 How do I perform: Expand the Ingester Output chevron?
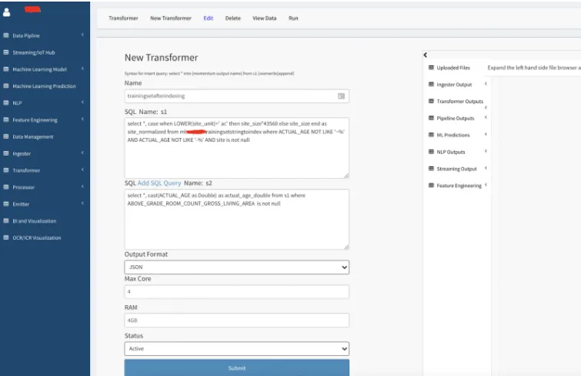[486, 84]
